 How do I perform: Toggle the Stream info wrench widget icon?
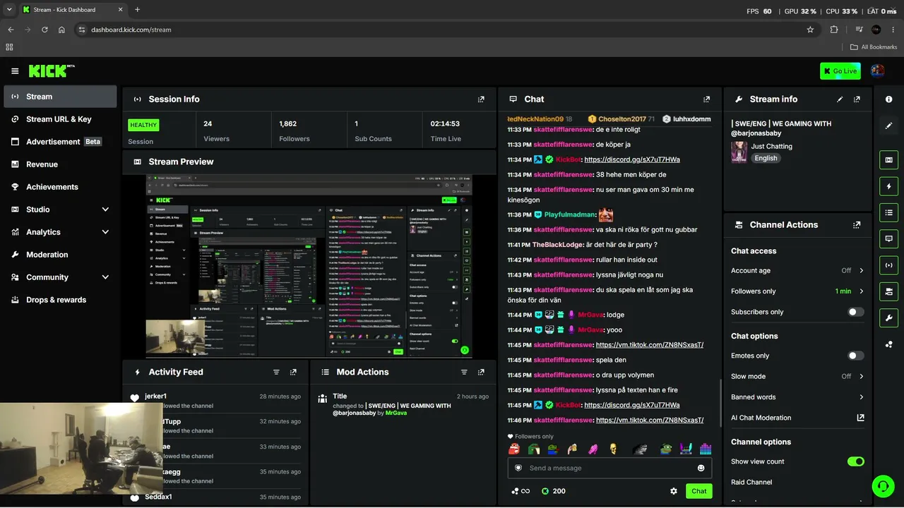point(888,317)
